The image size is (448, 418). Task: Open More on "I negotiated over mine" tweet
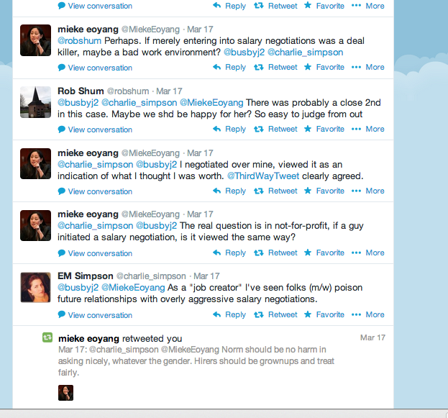[x=367, y=191]
